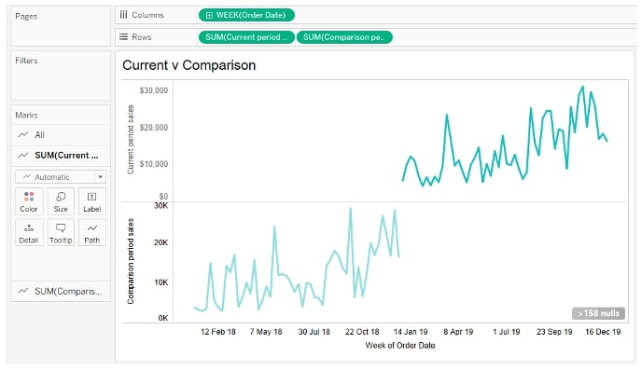Click the SUM(Current period pill in Rows

246,37
